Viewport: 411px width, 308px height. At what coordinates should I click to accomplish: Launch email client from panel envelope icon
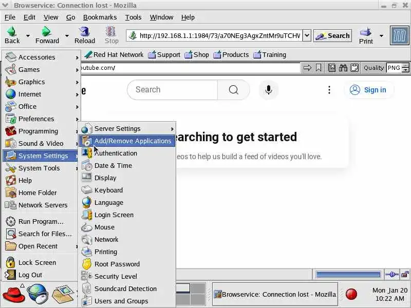coord(63,295)
